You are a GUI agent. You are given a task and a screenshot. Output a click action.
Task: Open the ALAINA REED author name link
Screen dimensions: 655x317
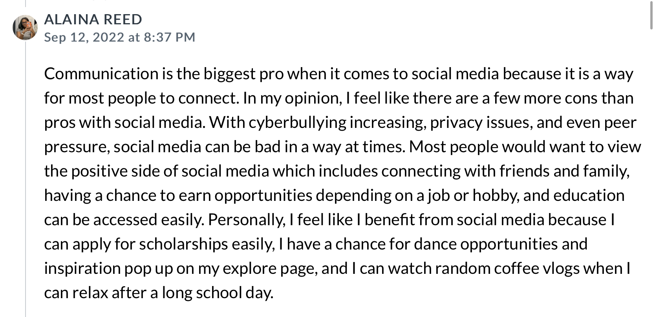(x=93, y=19)
